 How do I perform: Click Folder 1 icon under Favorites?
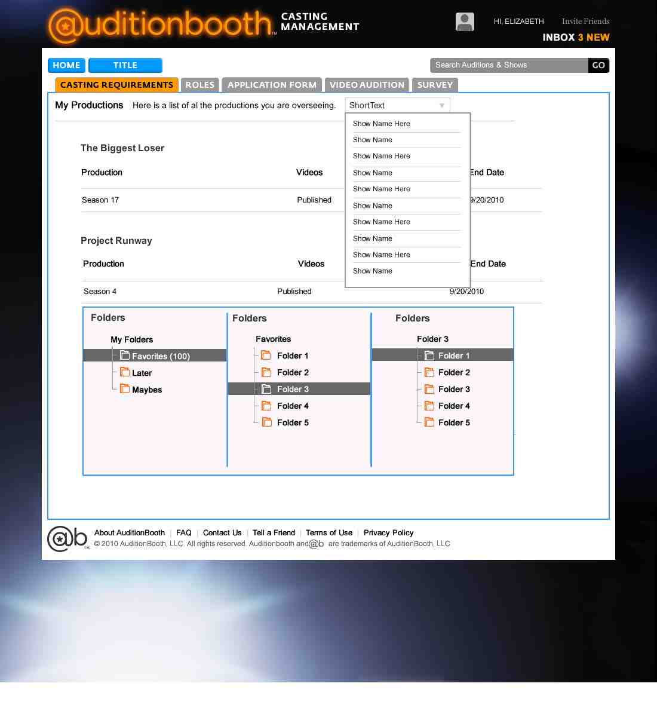pyautogui.click(x=266, y=355)
